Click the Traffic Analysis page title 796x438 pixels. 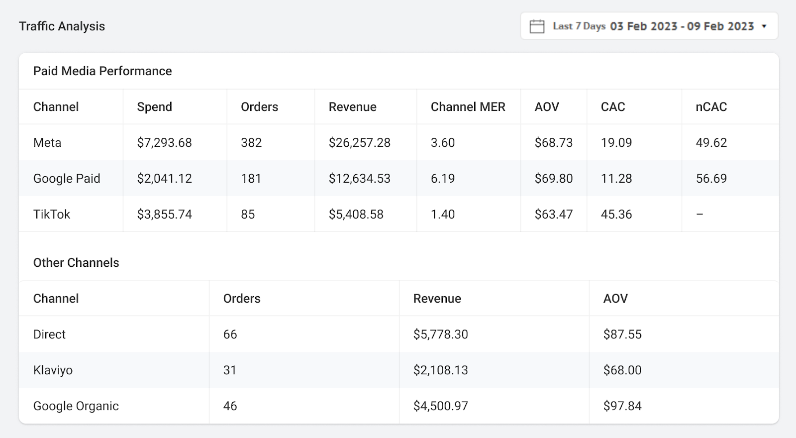tap(62, 26)
